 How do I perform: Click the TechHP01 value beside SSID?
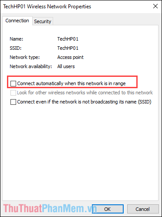click(68, 48)
